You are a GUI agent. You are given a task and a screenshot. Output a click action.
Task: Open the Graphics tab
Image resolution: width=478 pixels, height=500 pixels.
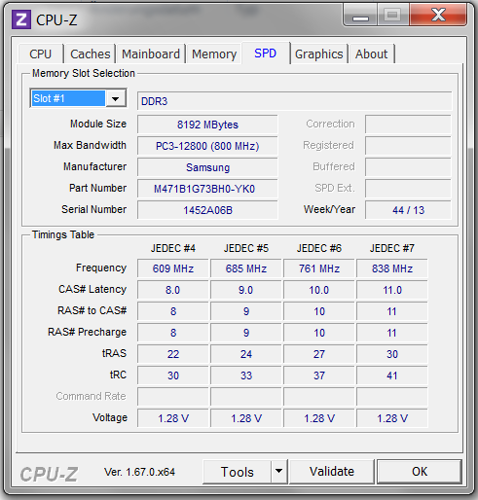319,54
